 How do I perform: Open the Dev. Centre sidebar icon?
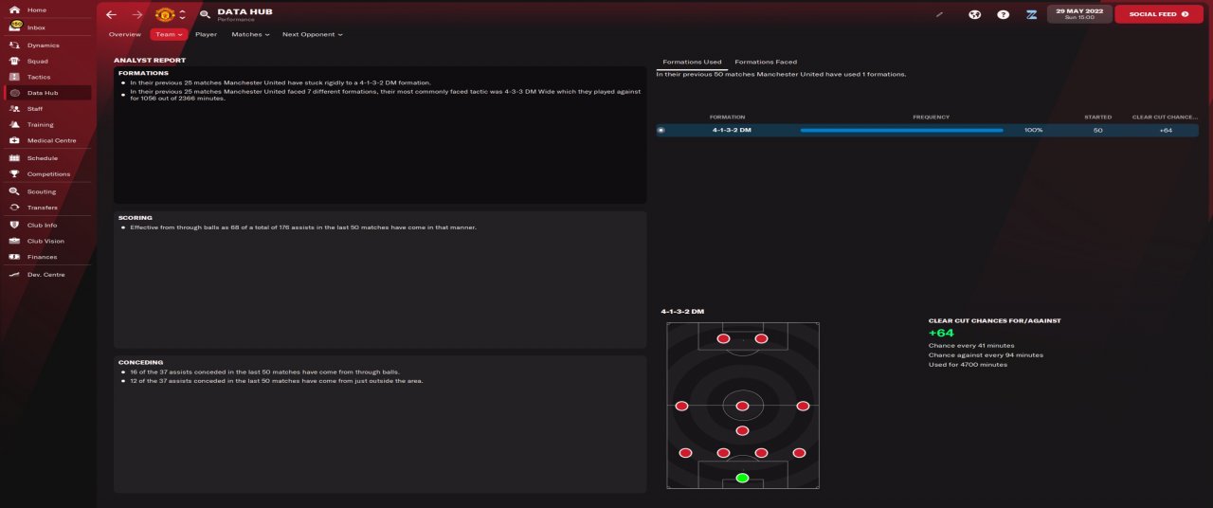14,274
